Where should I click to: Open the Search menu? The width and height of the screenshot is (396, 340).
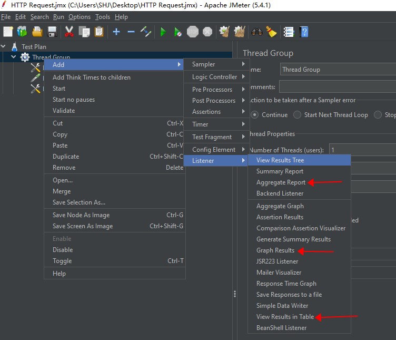click(39, 17)
